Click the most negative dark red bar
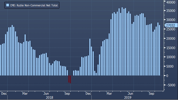 tap(70, 79)
